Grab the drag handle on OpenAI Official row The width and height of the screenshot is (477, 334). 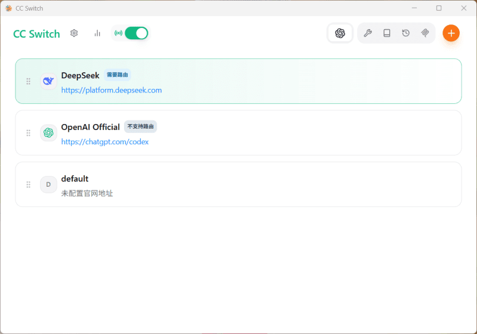28,133
